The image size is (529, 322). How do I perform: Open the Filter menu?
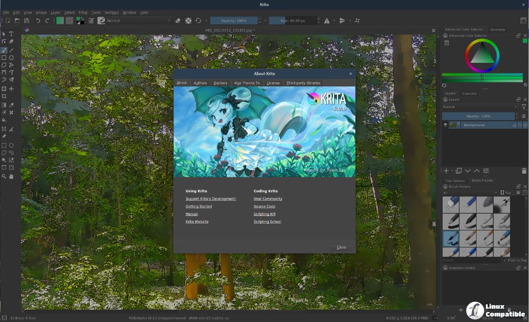point(83,13)
